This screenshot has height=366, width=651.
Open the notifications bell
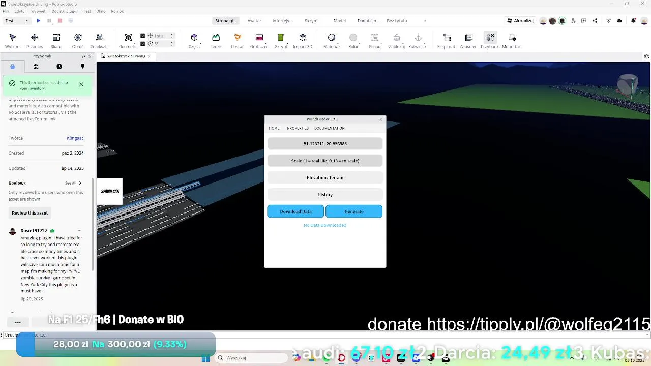point(633,21)
